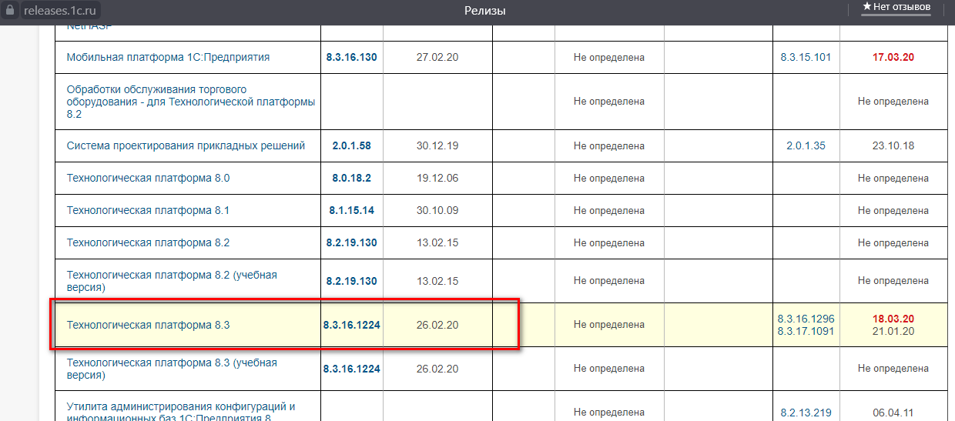Open version link 8.0.18.2
The image size is (955, 421).
coord(352,178)
